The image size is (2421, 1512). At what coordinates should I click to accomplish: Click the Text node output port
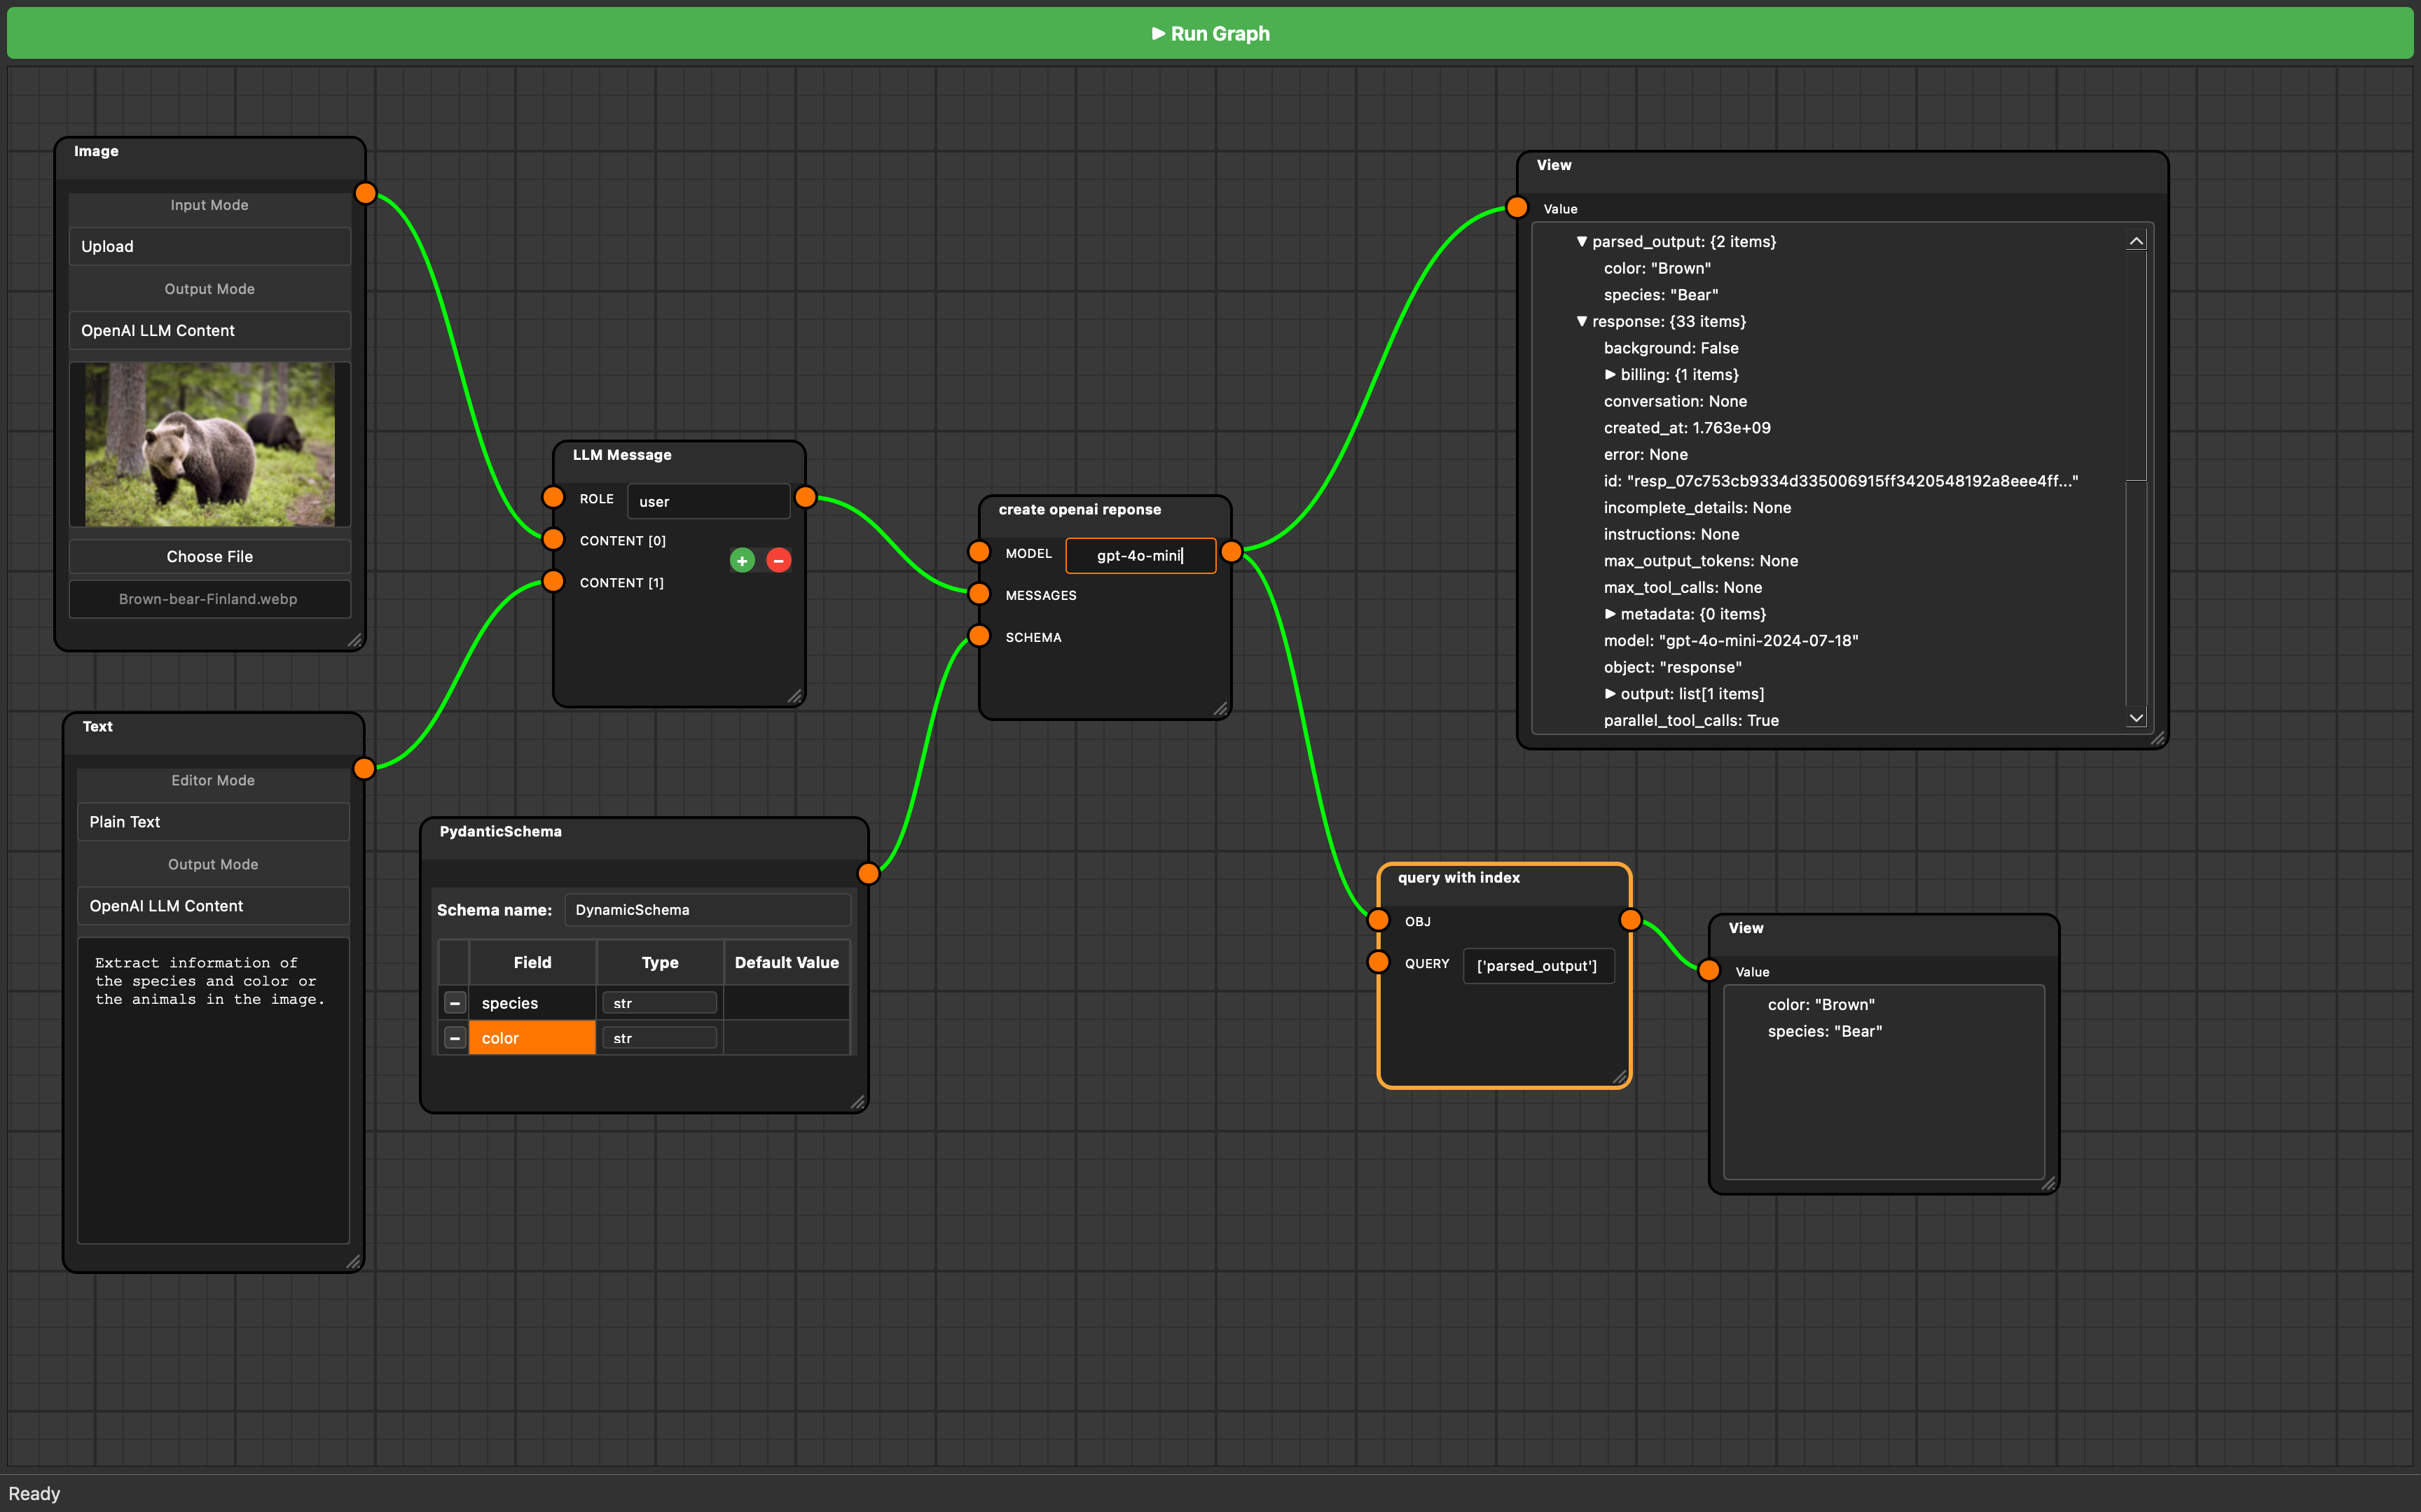364,768
